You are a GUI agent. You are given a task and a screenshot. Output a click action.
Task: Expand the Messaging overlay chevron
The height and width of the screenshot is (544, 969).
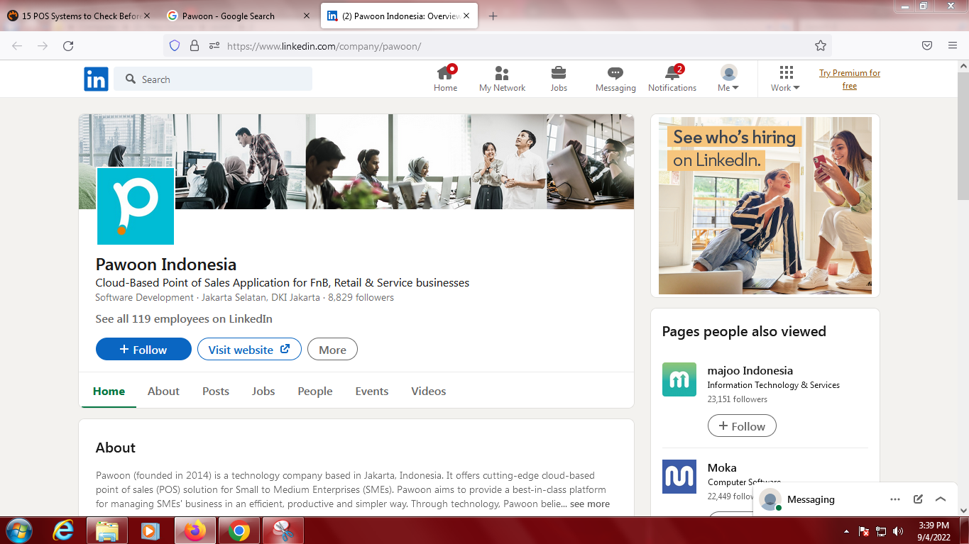coord(941,499)
